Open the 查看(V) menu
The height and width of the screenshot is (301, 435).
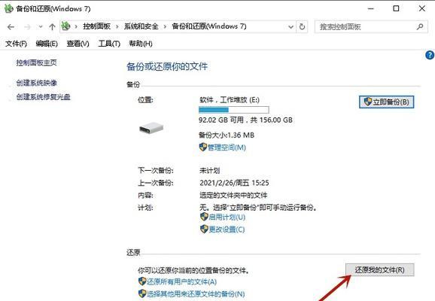coord(78,44)
